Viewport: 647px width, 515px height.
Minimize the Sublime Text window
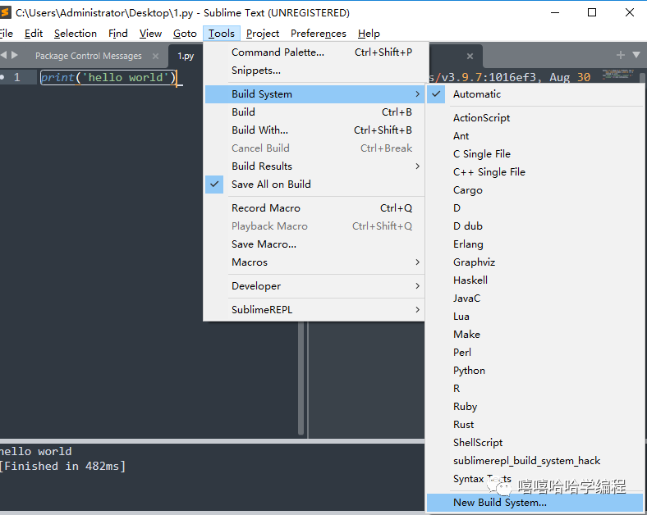[555, 12]
